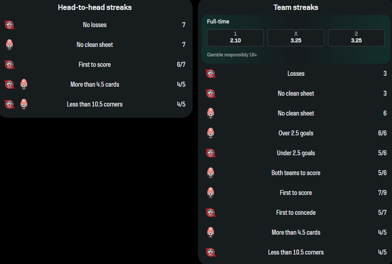Click team crest beside Team streaks Less than 10.5 corners
Screen dimensions: 392x264
211,252
